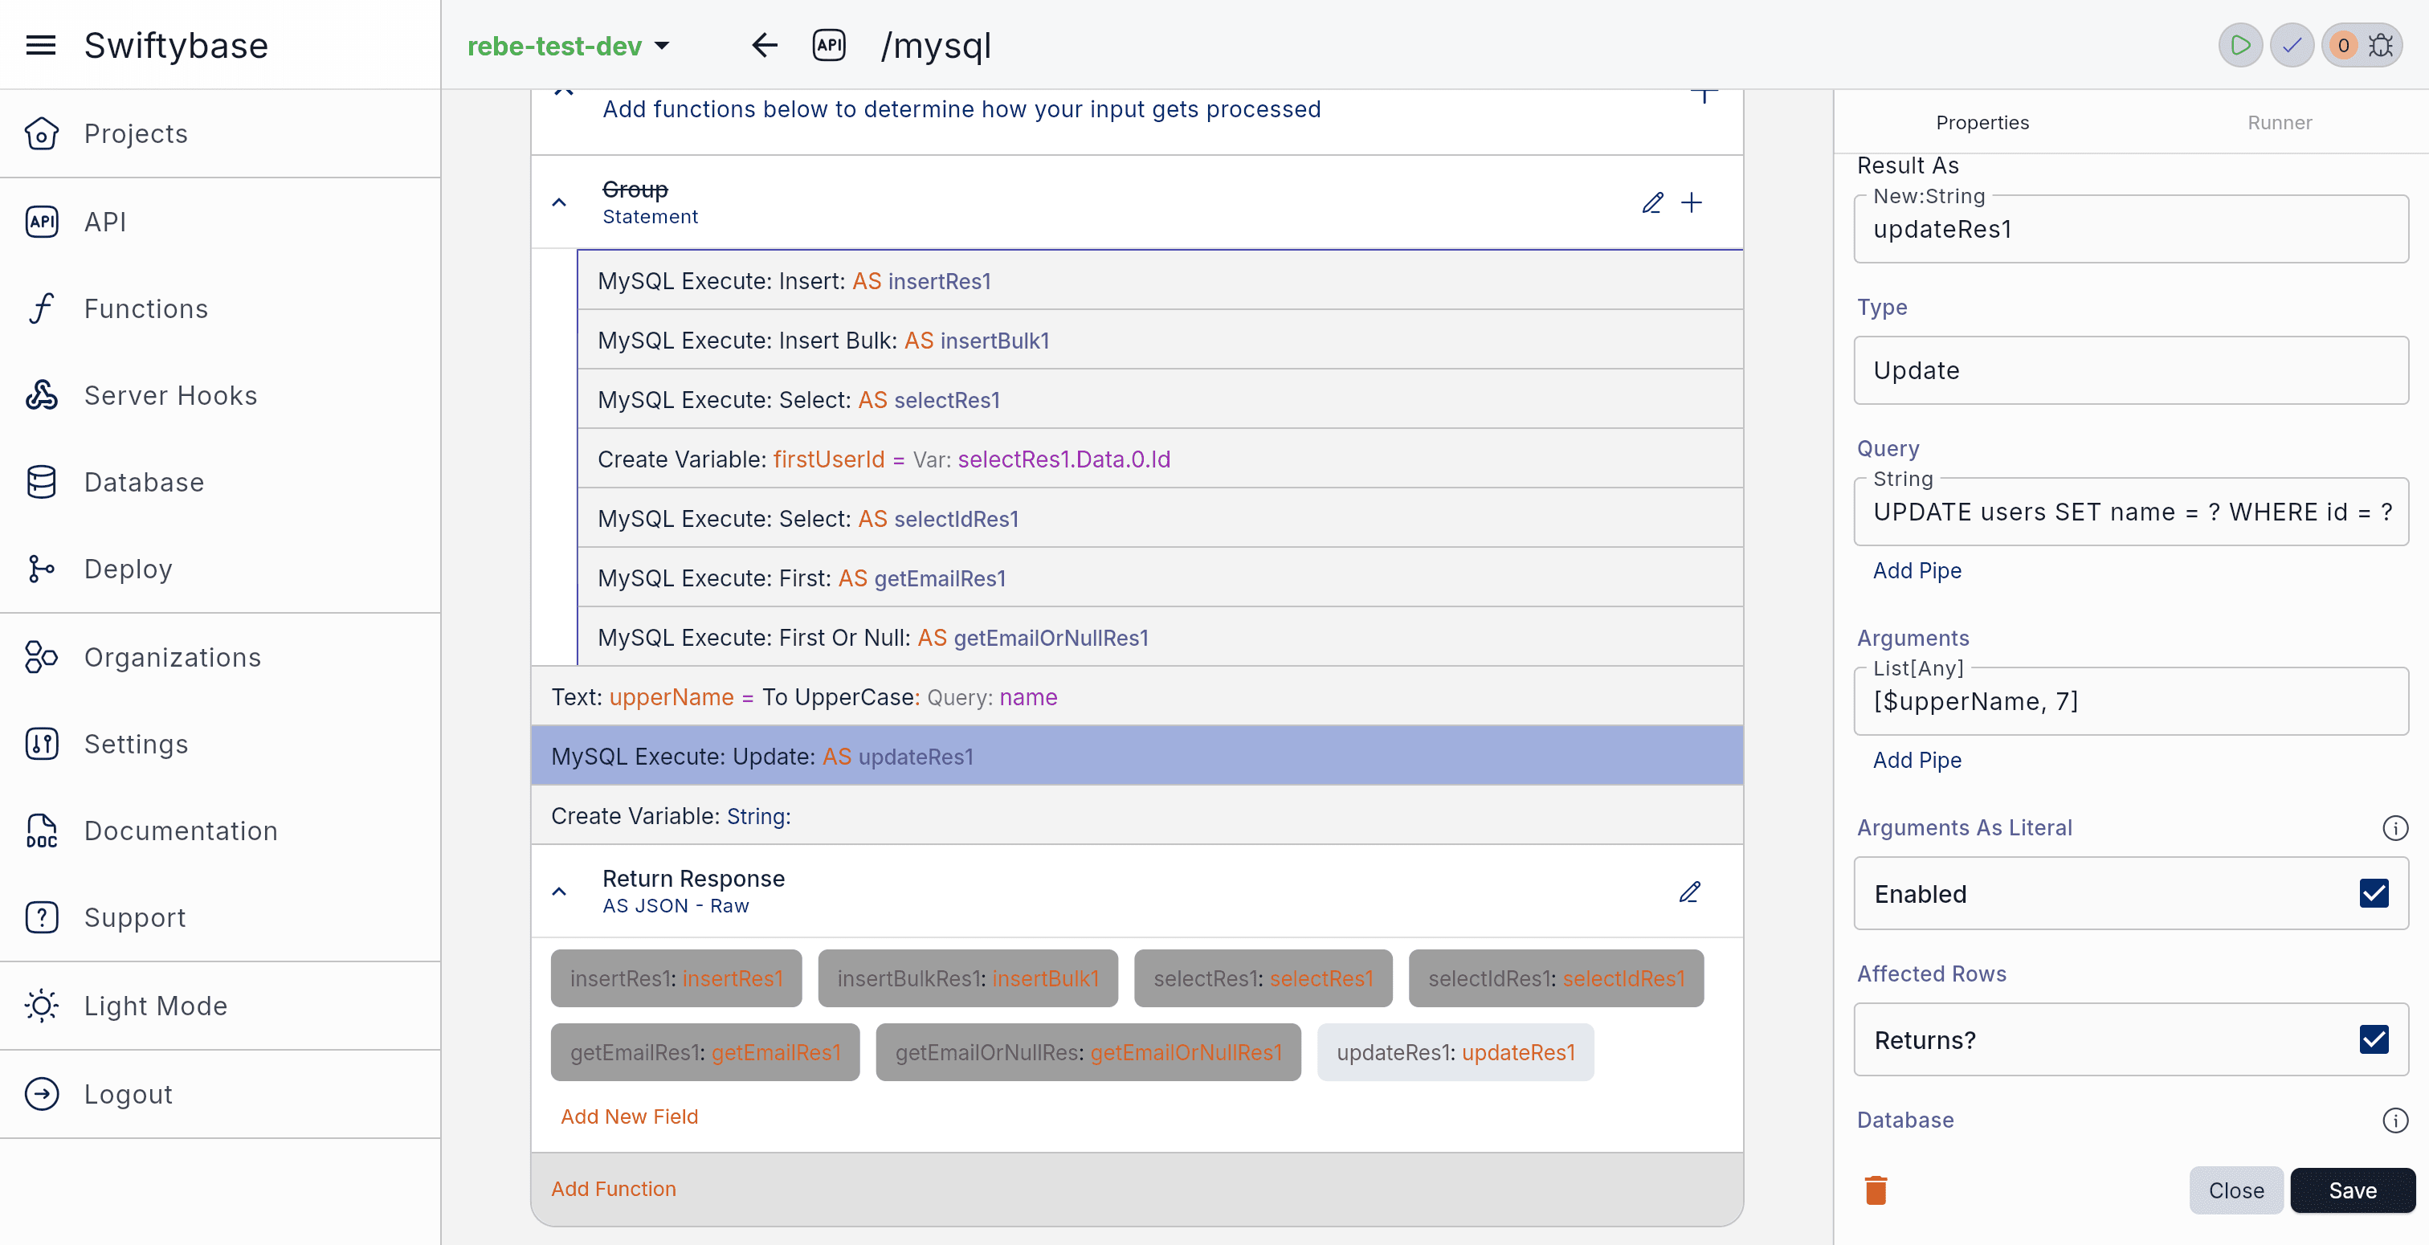Run the API with the play button
The height and width of the screenshot is (1245, 2429).
(x=2240, y=45)
